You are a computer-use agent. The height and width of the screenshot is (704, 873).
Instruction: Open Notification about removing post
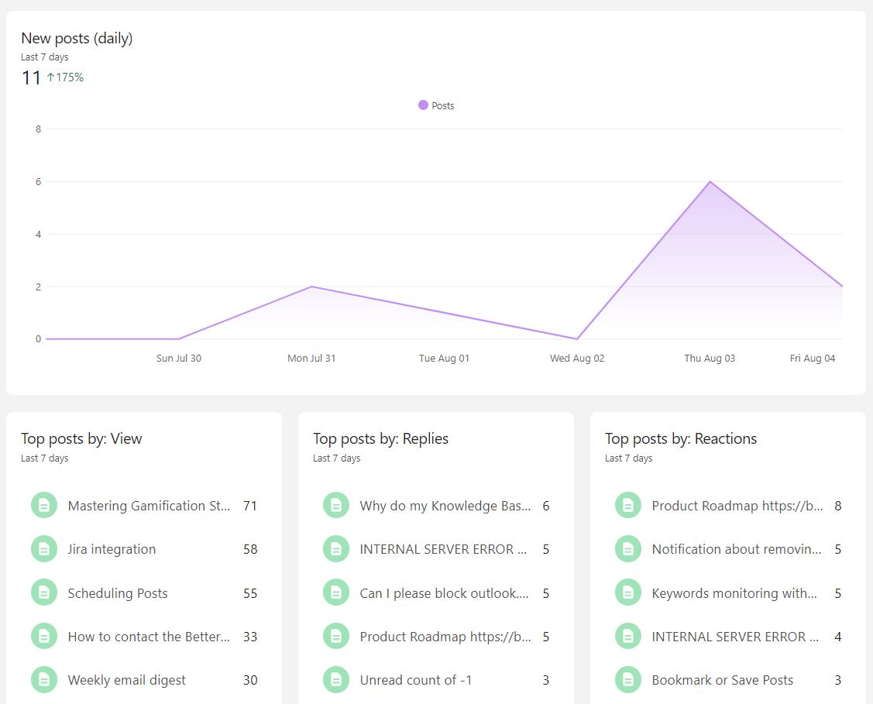[737, 549]
